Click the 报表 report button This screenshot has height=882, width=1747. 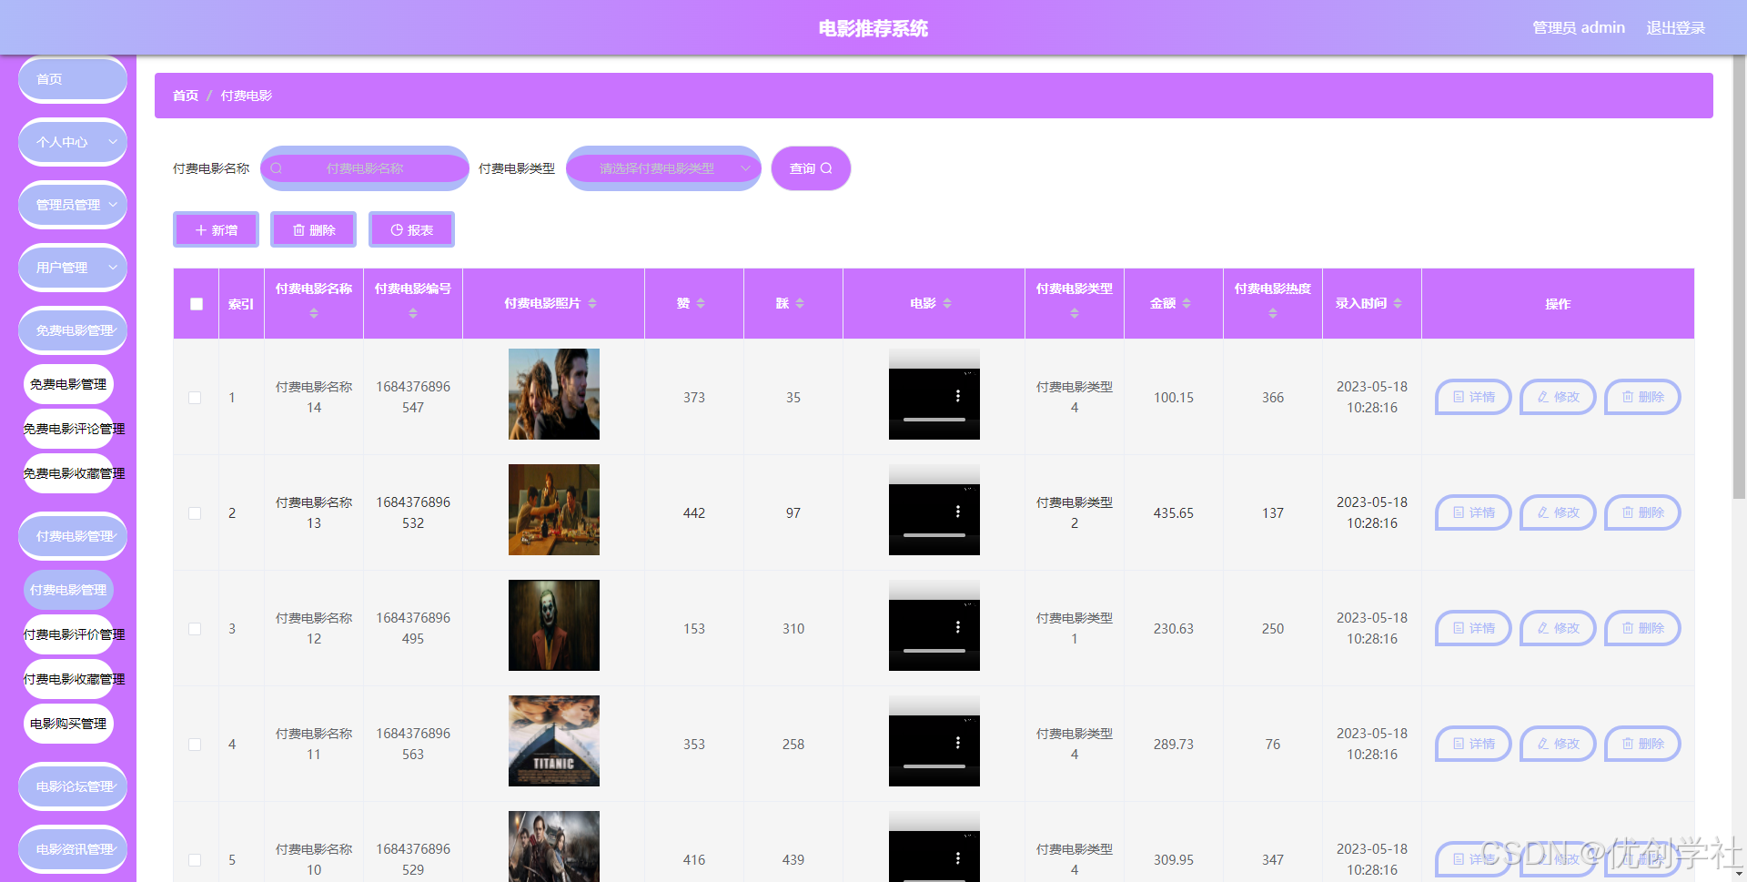(x=411, y=230)
